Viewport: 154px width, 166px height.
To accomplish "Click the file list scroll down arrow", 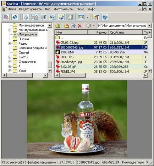I will (150, 71).
